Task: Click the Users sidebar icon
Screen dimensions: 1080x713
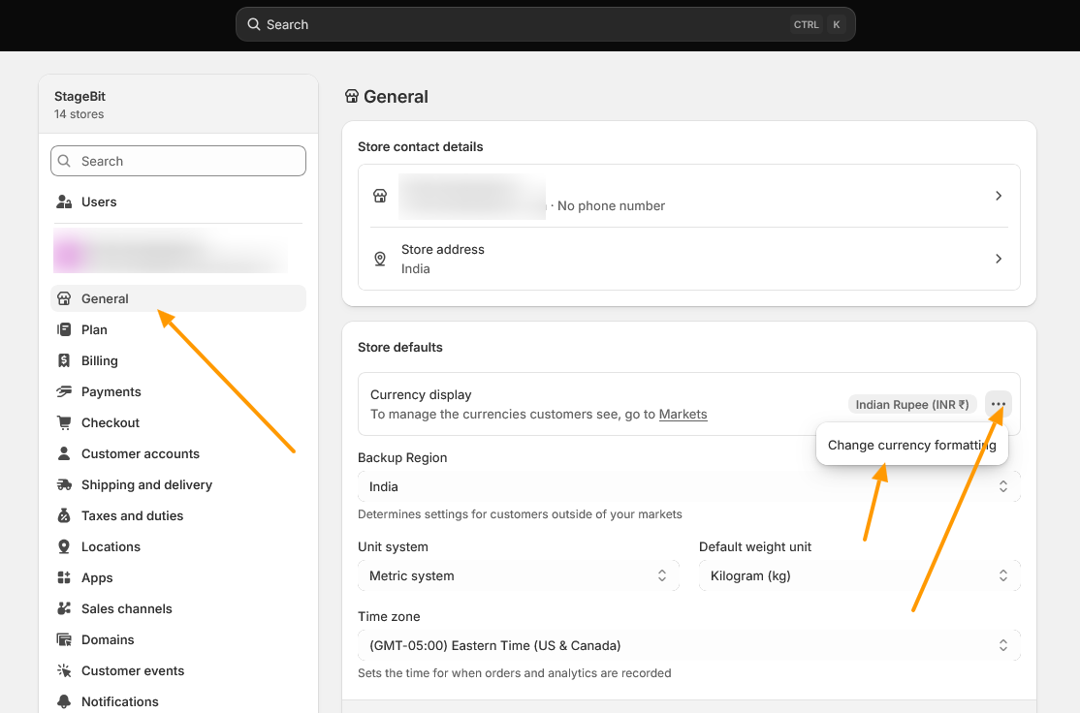Action: (64, 201)
